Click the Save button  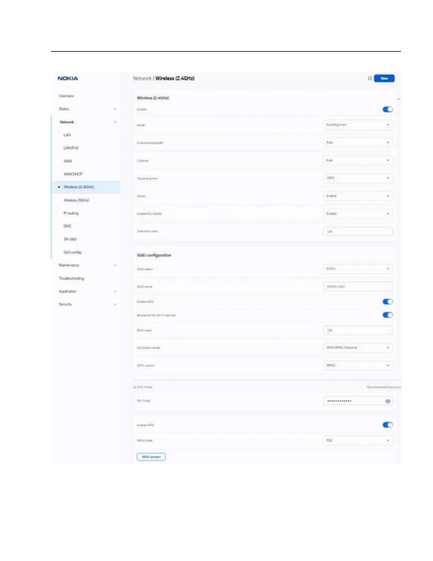tap(384, 78)
